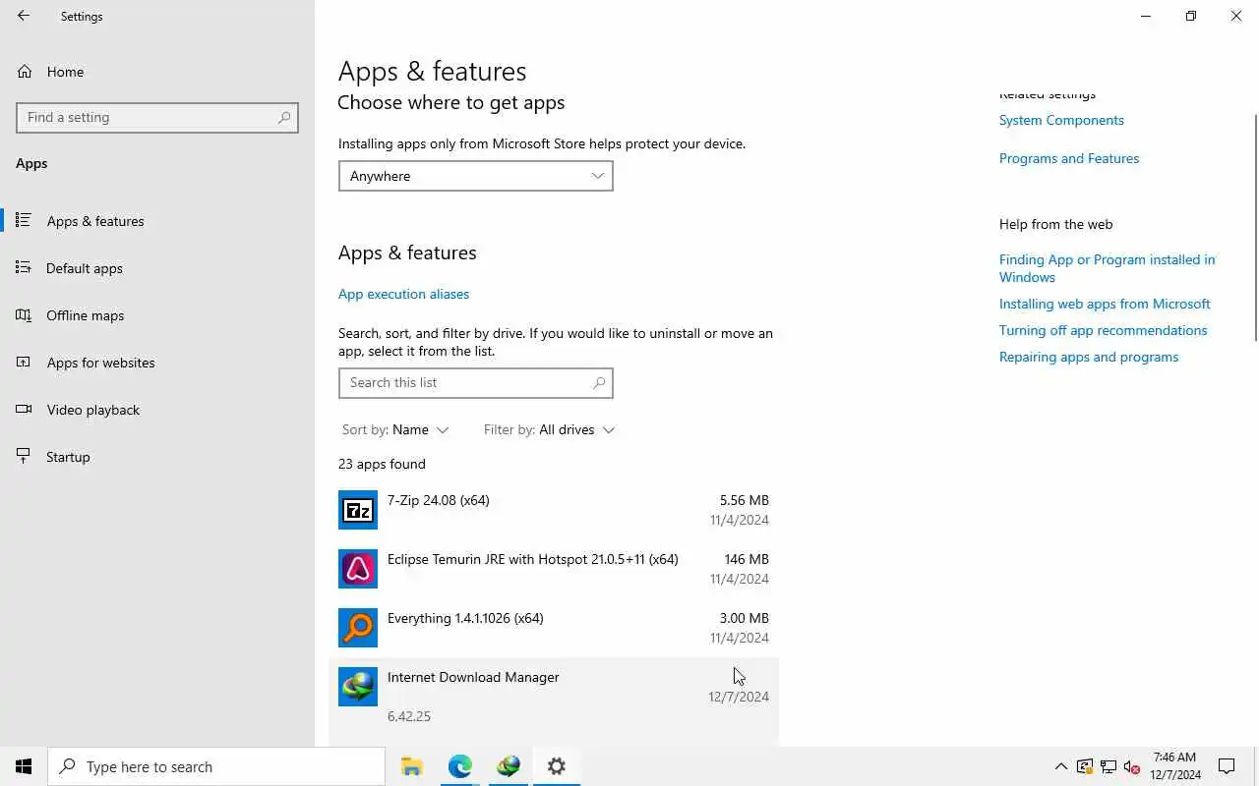Select Internet Download Manager entry text
1259x786 pixels.
[473, 677]
